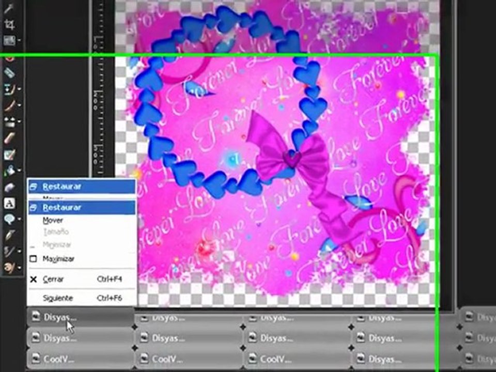Select the Preset Shape speech-bubble tool

click(9, 219)
